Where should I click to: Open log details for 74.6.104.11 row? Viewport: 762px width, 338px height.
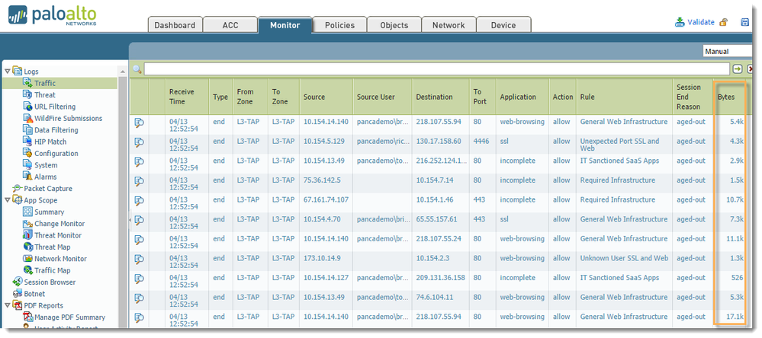coord(139,298)
